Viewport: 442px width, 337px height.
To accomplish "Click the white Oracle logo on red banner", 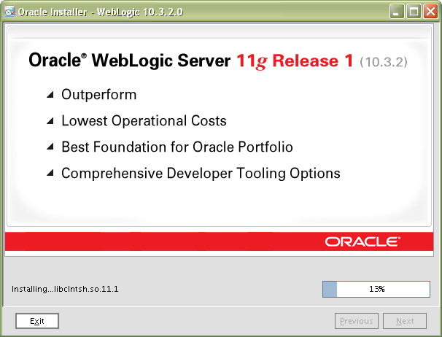I will 362,241.
